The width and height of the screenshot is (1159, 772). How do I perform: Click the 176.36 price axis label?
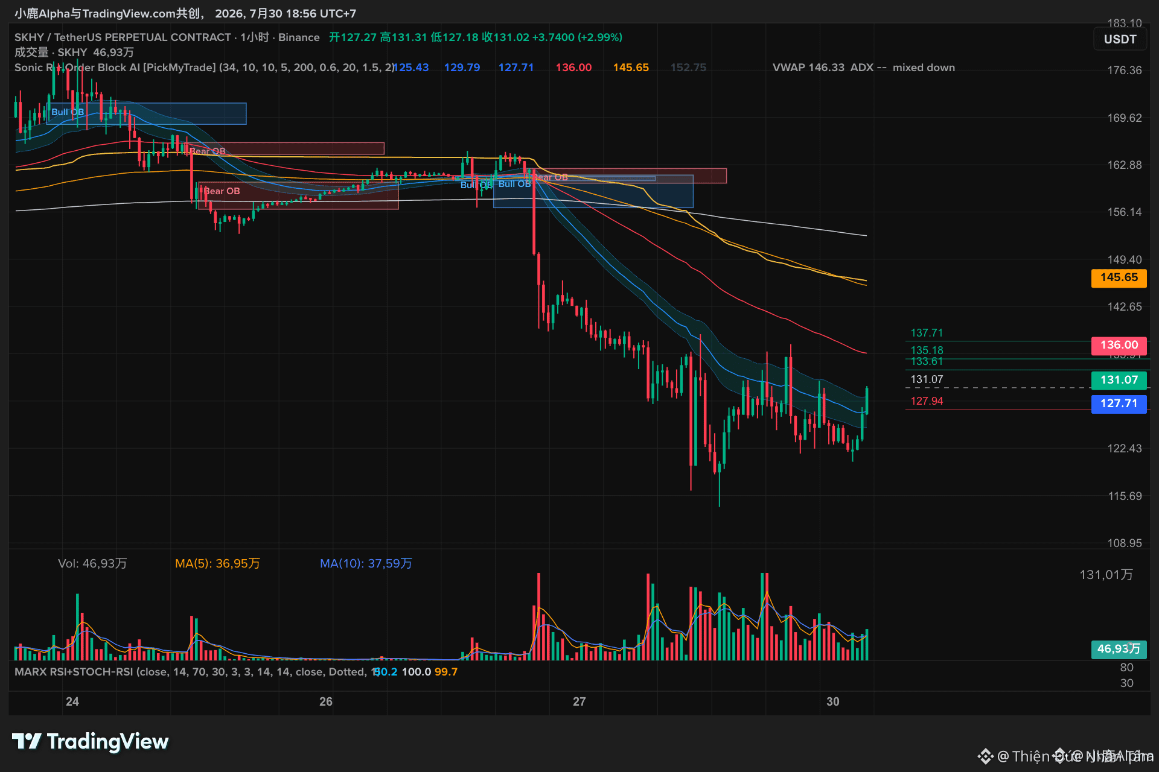pos(1125,71)
